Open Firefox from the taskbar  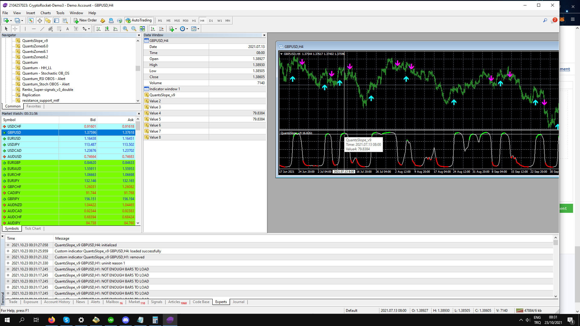(52, 320)
